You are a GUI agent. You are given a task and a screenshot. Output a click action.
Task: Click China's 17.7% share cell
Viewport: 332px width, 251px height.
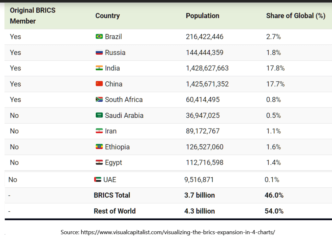tap(275, 84)
